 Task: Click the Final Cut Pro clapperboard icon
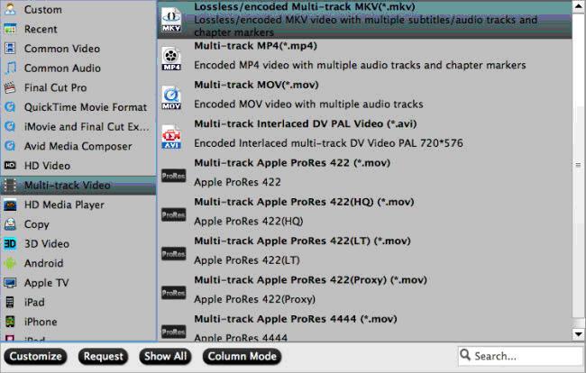point(10,87)
